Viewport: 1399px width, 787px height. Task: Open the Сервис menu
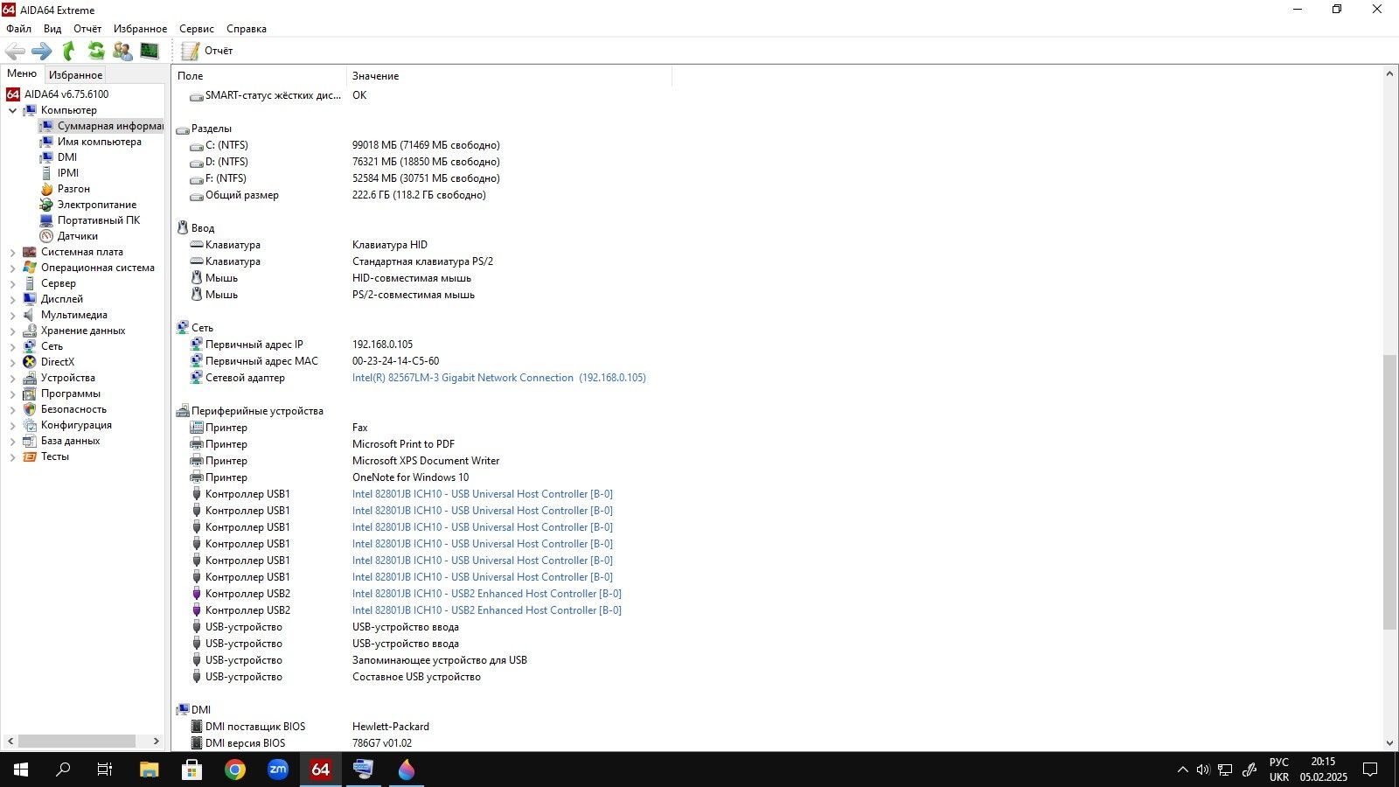[197, 29]
